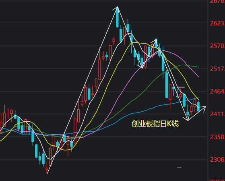This screenshot has height=181, width=225.
Task: Click the last cyan candlestick on the right end
Action: point(198,106)
